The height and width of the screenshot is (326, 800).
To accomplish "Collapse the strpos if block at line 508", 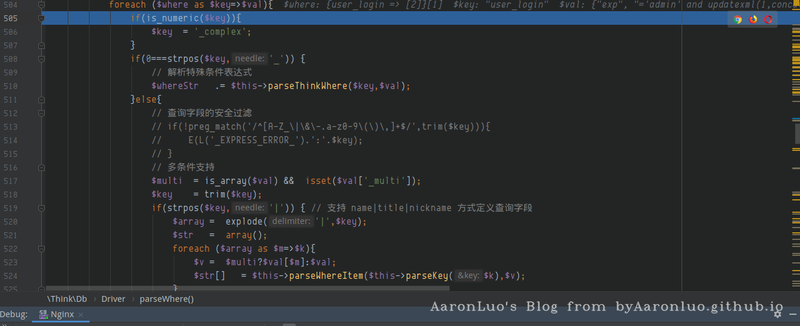I will click(41, 59).
